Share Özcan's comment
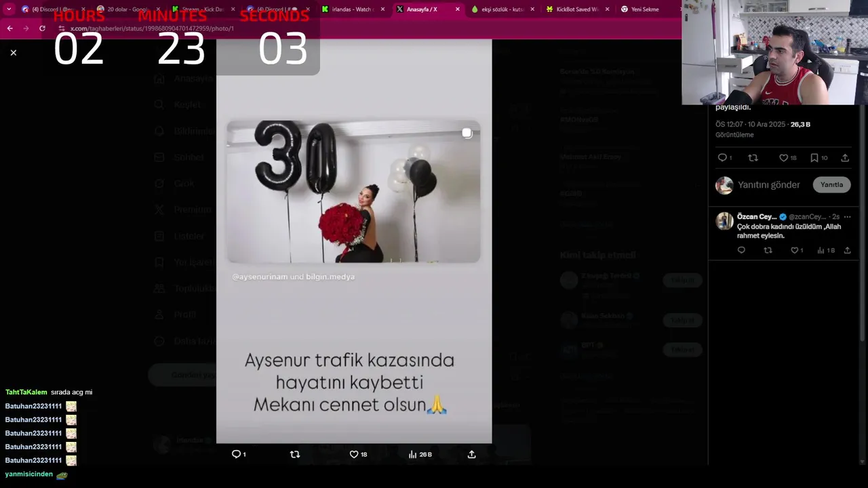The image size is (868, 488). (847, 250)
